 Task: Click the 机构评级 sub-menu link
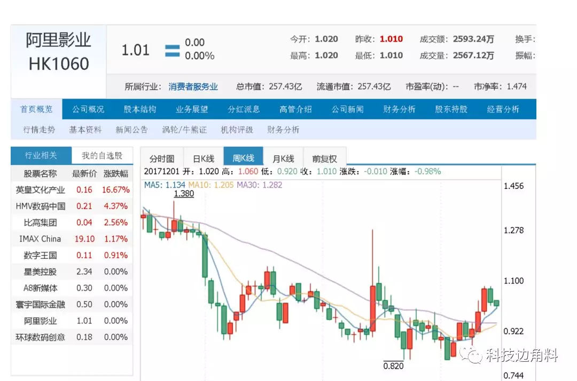(x=237, y=130)
